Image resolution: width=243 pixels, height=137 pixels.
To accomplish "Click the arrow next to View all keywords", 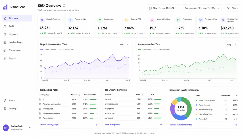I will pyautogui.click(x=161, y=125).
